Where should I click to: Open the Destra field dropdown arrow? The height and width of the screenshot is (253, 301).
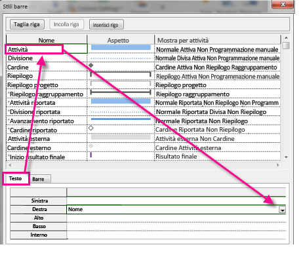(x=282, y=210)
